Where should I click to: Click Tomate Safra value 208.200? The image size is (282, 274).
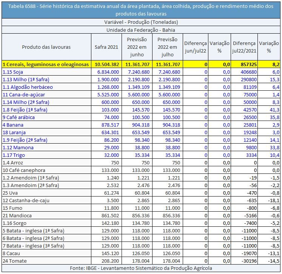(x=110, y=261)
